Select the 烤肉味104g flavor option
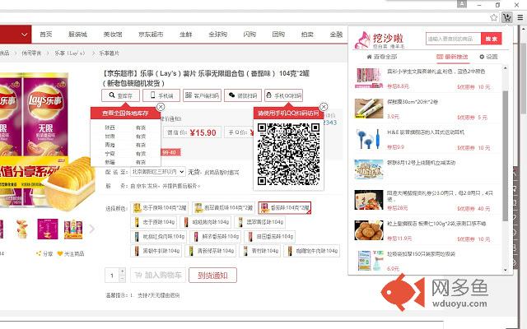The width and height of the screenshot is (527, 329). click(x=206, y=222)
